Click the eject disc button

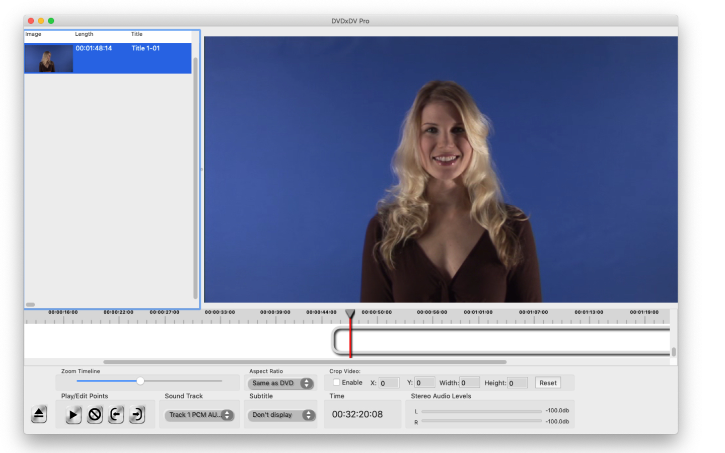(x=39, y=414)
